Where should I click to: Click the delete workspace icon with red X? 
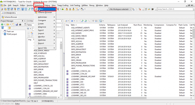tap(140, 9)
